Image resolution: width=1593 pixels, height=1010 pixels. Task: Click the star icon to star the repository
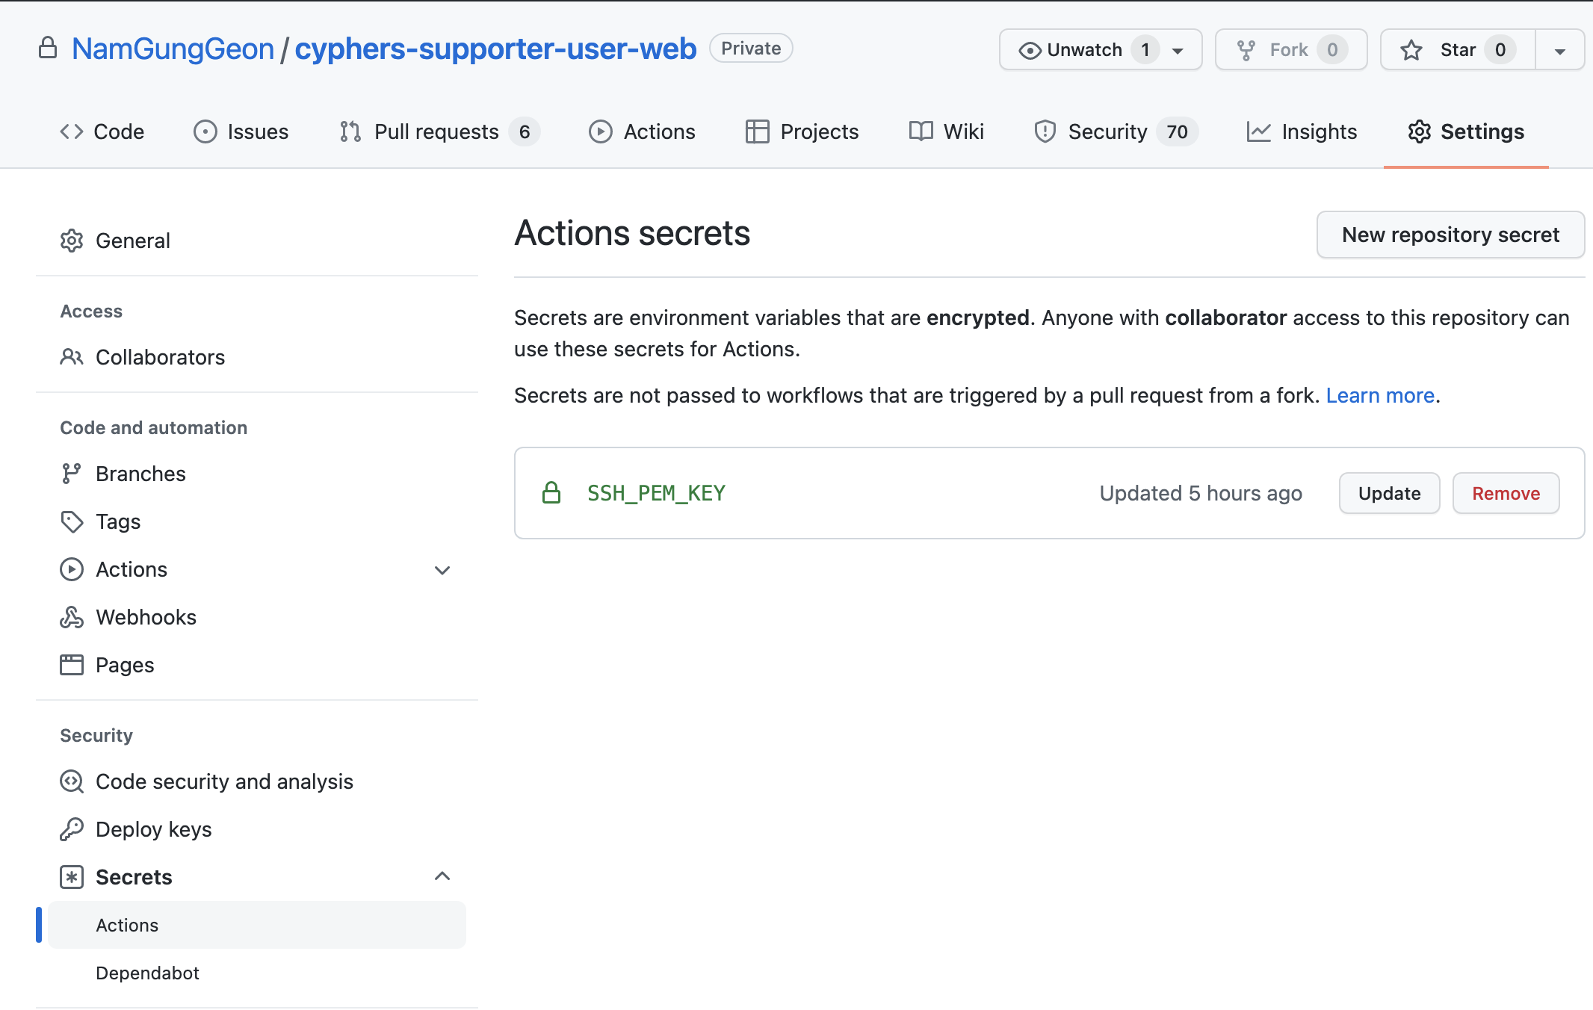1411,50
